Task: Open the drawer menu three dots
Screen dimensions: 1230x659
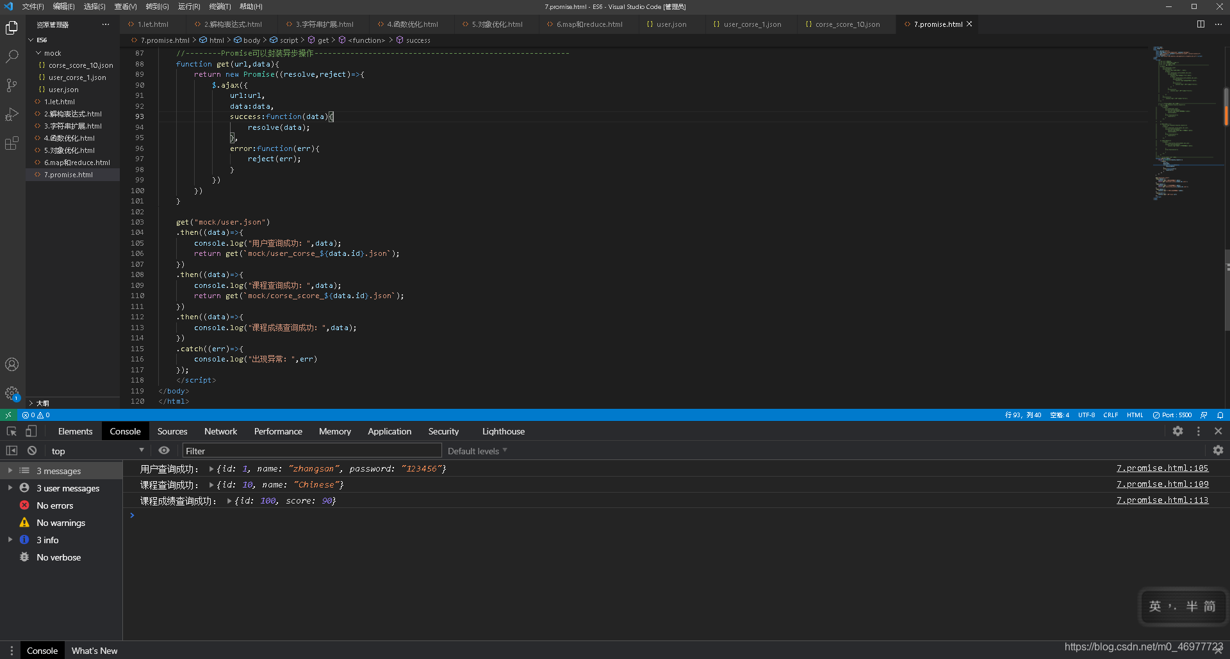Action: click(12, 651)
